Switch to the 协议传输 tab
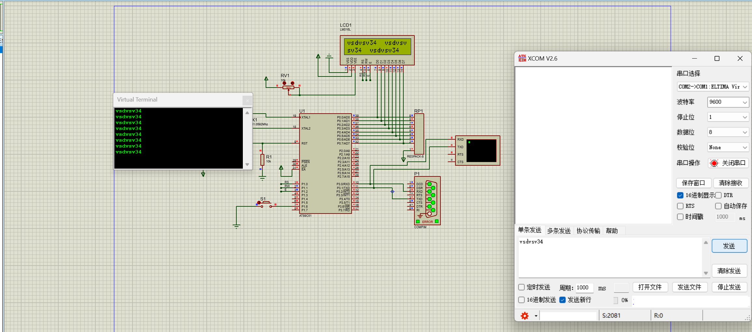The width and height of the screenshot is (752, 332). click(588, 231)
